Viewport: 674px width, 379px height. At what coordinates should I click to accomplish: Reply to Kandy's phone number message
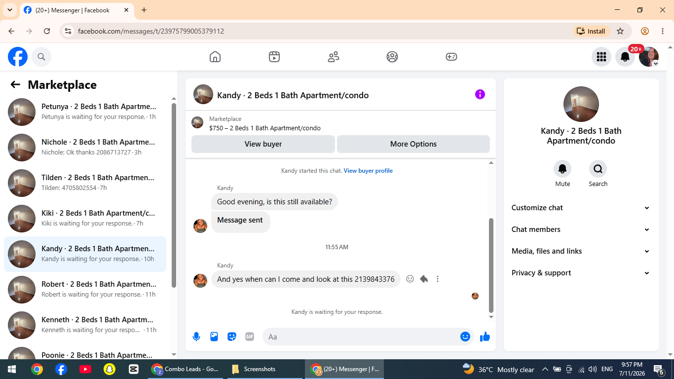point(424,279)
